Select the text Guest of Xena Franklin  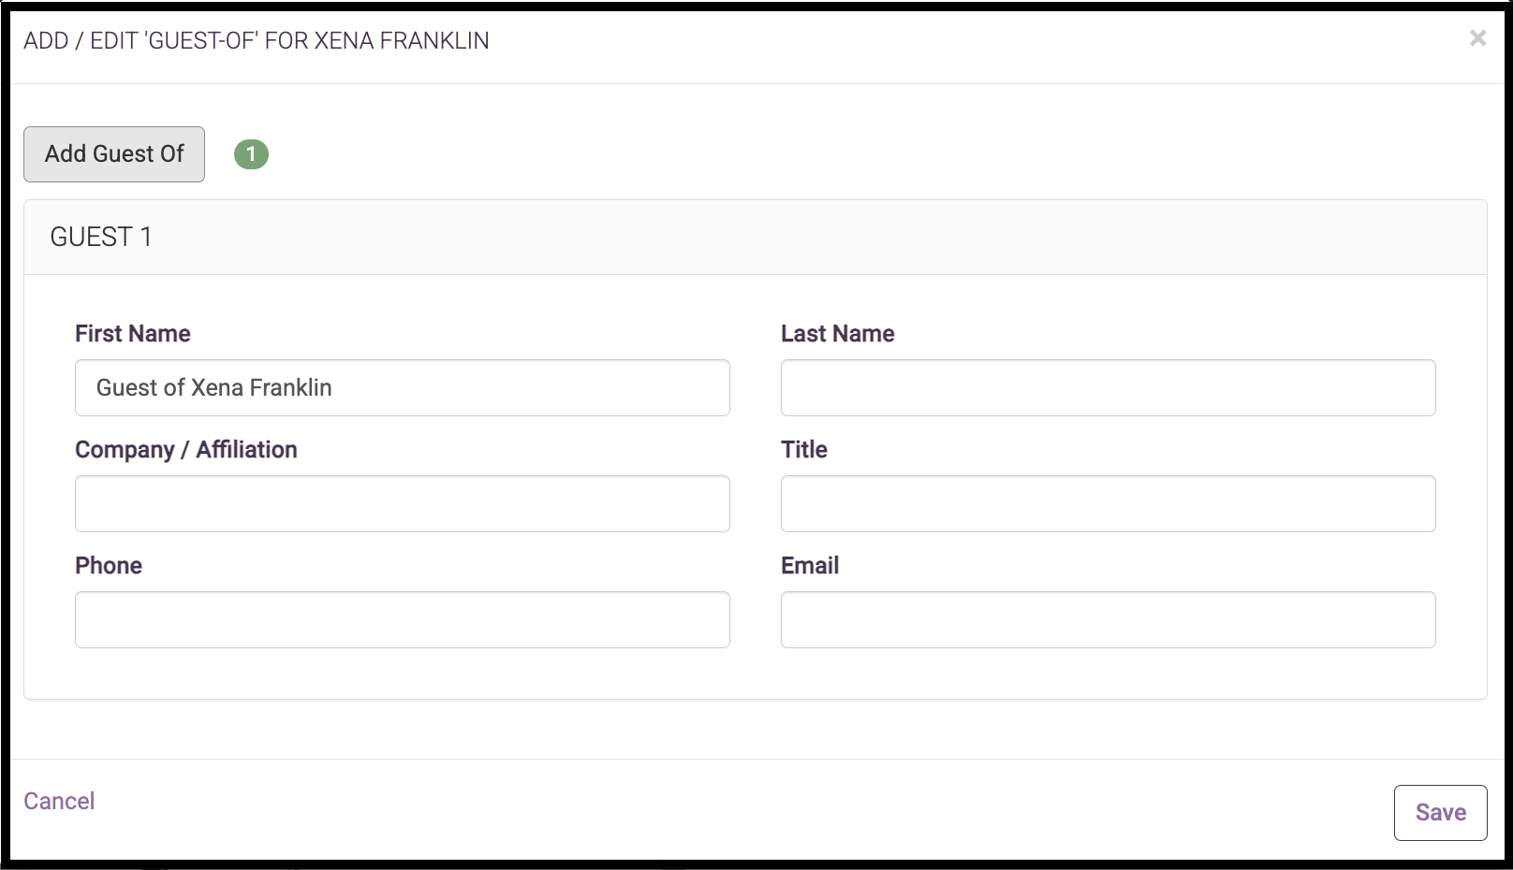pos(214,387)
